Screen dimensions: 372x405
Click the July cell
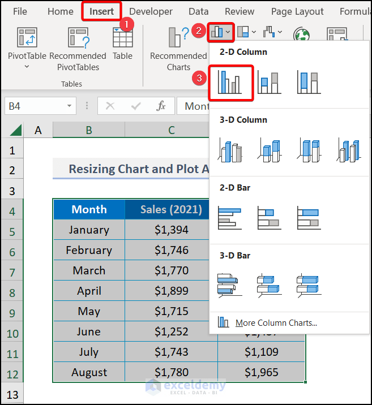(x=89, y=352)
